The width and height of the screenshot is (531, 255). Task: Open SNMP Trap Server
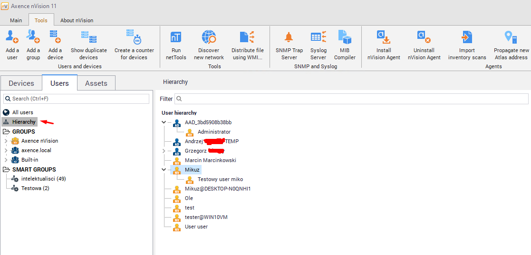point(289,37)
